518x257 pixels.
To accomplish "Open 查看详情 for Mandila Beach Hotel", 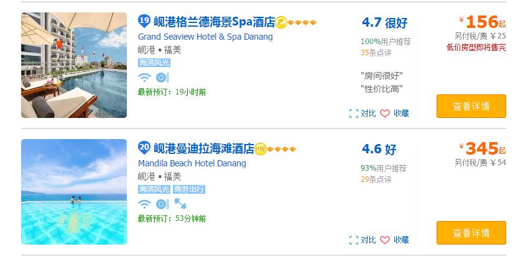I will (471, 233).
